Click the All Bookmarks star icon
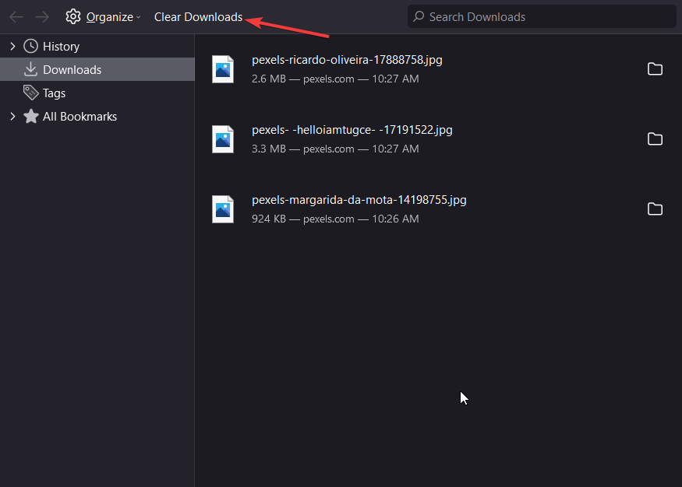This screenshot has height=487, width=682. [x=30, y=117]
